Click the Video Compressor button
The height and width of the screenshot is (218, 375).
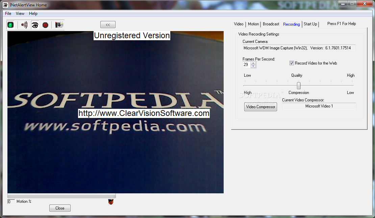(x=260, y=107)
